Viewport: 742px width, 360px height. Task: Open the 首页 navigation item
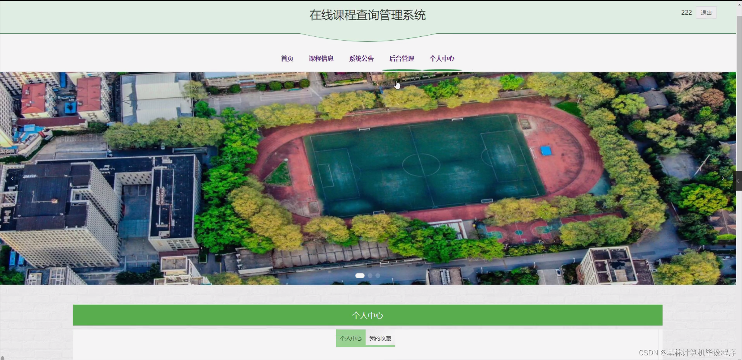[x=287, y=58]
